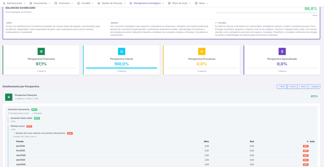The width and height of the screenshot is (324, 167).
Task: Open the Financeiro dropdown menu
Action: click(x=64, y=3)
